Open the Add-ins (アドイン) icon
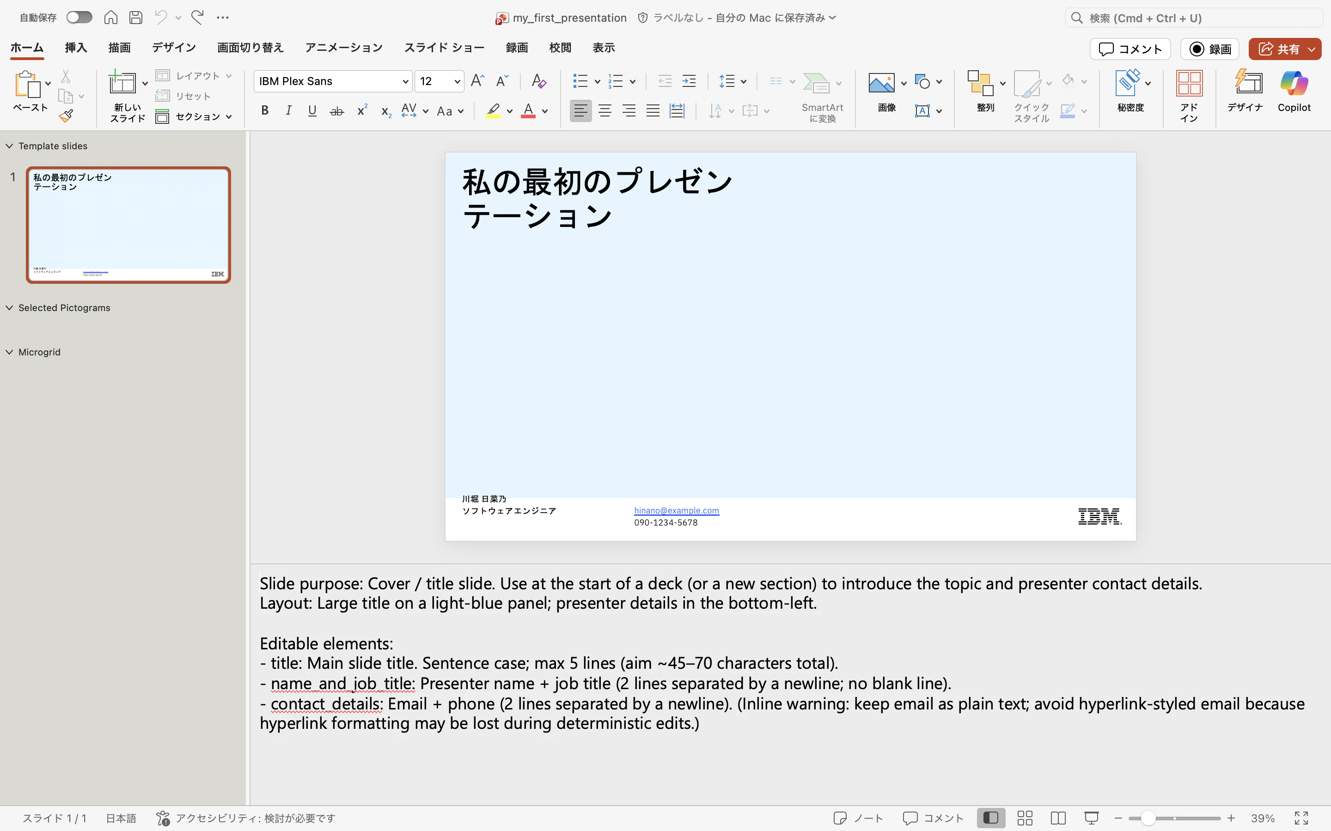Image resolution: width=1331 pixels, height=831 pixels. coord(1189,83)
